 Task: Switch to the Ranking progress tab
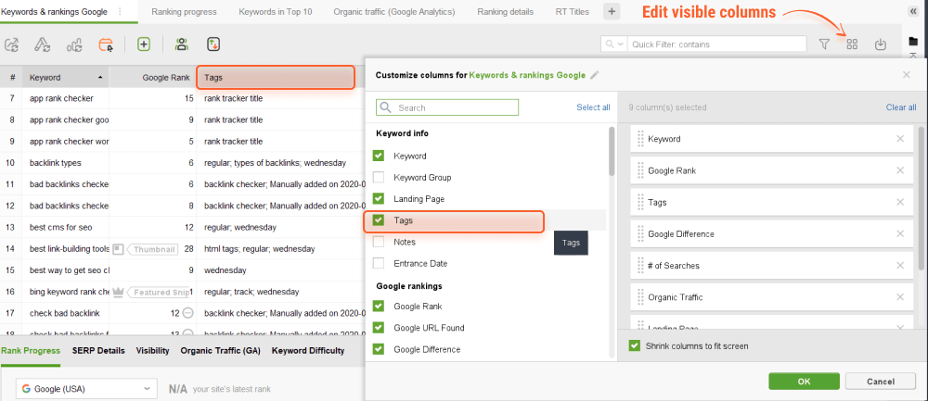184,11
